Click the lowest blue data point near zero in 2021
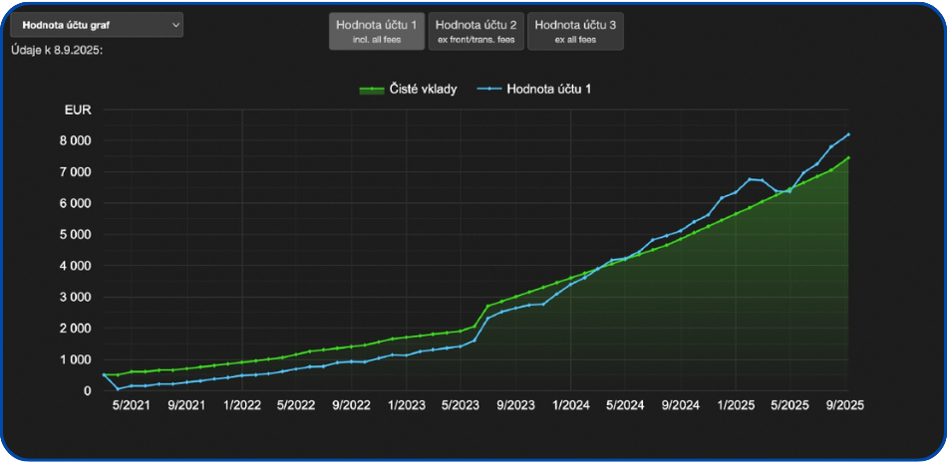947x464 pixels. (x=118, y=388)
